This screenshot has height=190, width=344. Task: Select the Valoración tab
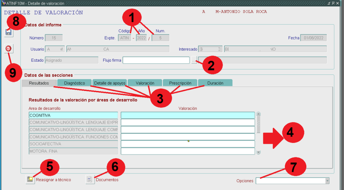[x=145, y=83]
